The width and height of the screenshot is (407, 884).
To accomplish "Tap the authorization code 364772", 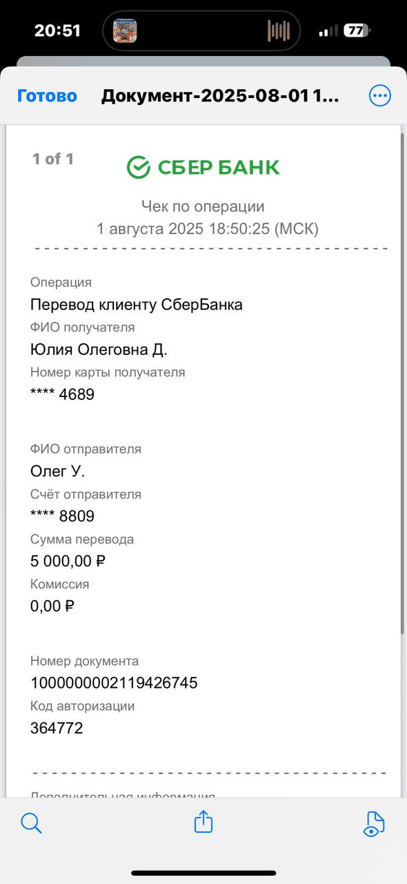I will pyautogui.click(x=57, y=728).
